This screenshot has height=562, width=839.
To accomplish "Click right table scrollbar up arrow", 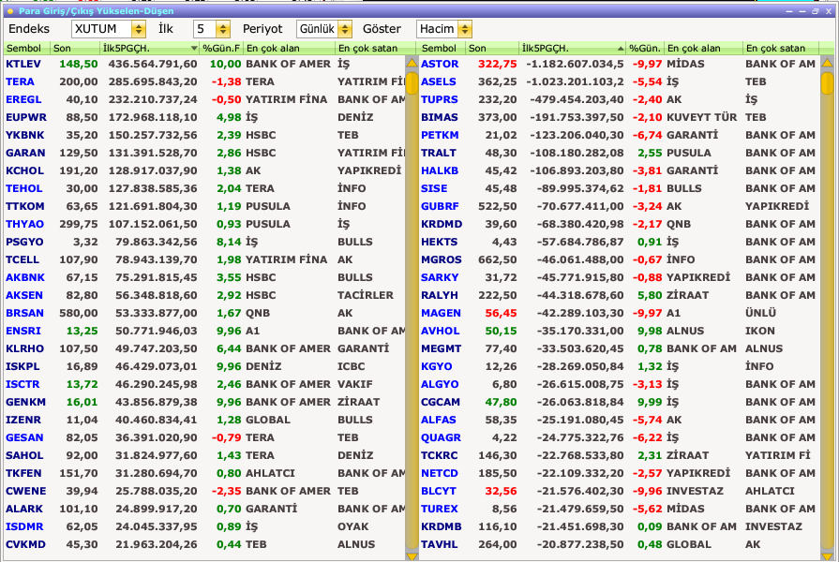I will 827,63.
